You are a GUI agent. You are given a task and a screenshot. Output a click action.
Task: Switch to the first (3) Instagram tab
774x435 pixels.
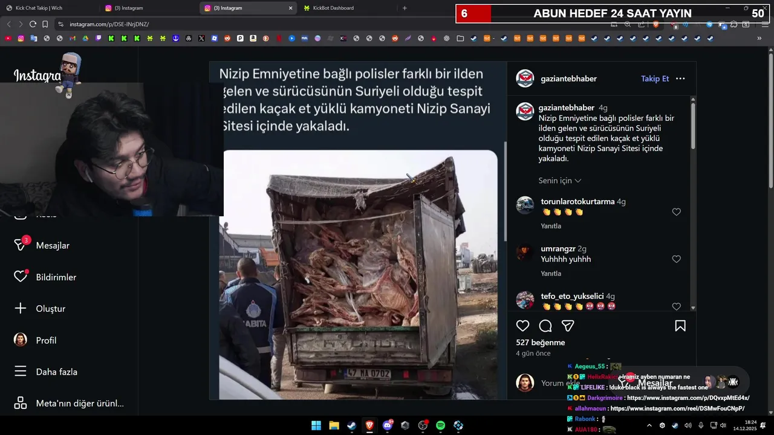(x=148, y=8)
